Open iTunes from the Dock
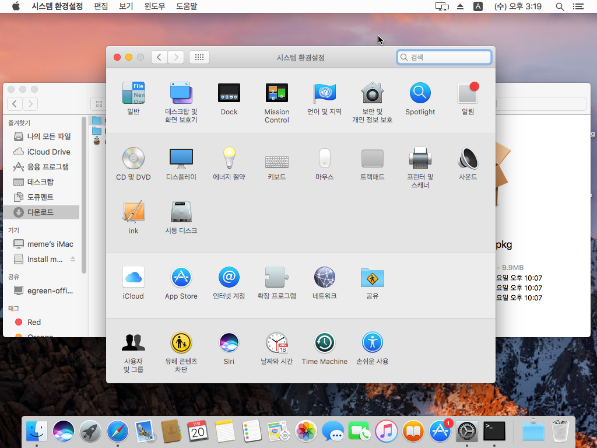 click(386, 431)
